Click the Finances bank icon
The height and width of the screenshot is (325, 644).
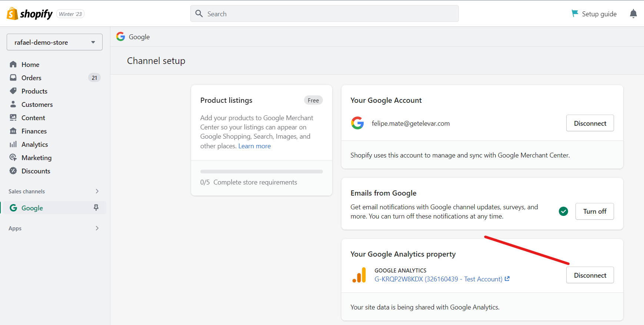click(13, 131)
